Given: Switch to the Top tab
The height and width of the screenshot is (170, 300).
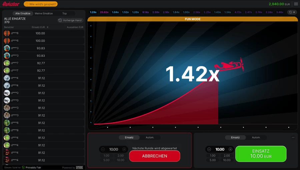Looking at the screenshot, I should [x=64, y=13].
